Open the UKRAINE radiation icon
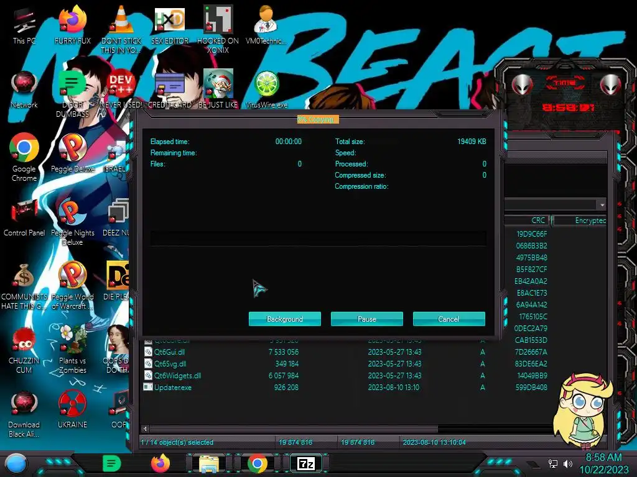637x477 pixels. [72, 410]
